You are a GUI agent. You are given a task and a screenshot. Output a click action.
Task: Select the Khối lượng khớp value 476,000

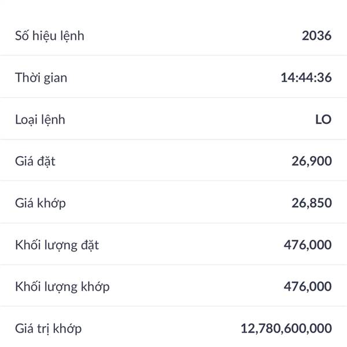tap(308, 286)
